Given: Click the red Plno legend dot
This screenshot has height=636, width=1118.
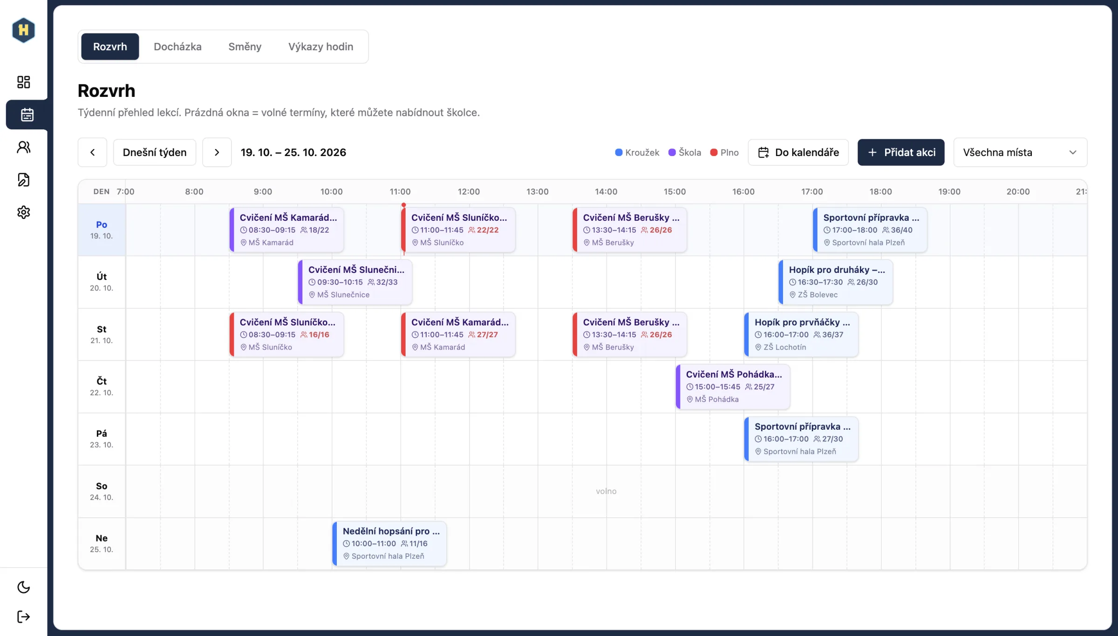Looking at the screenshot, I should point(714,152).
